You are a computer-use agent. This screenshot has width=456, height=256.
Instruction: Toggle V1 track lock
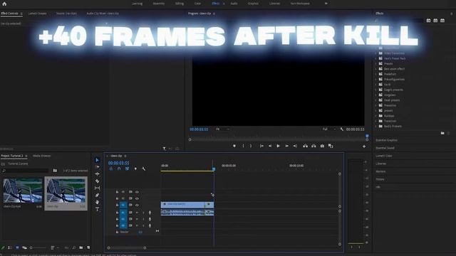tap(117, 205)
